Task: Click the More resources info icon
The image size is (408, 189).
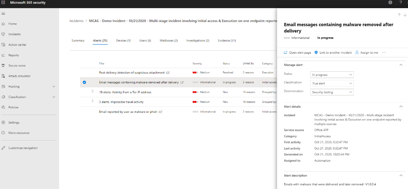Action: [x=3, y=133]
